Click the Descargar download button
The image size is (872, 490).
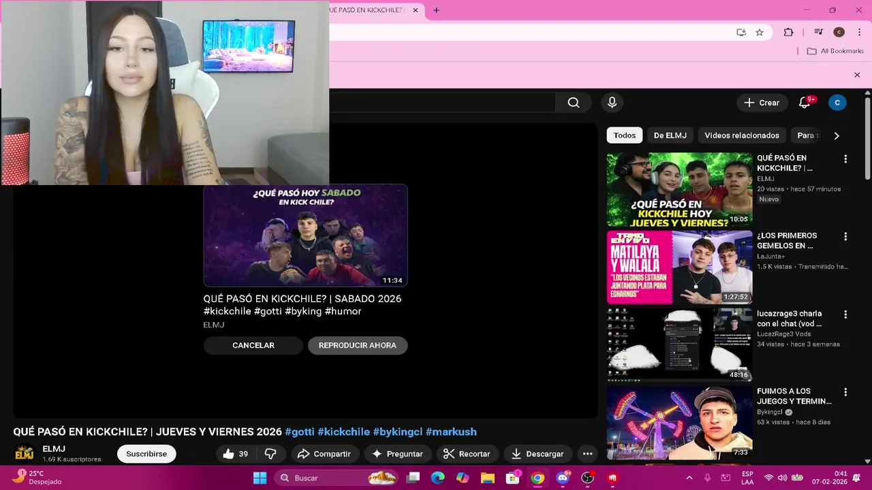[x=538, y=454]
